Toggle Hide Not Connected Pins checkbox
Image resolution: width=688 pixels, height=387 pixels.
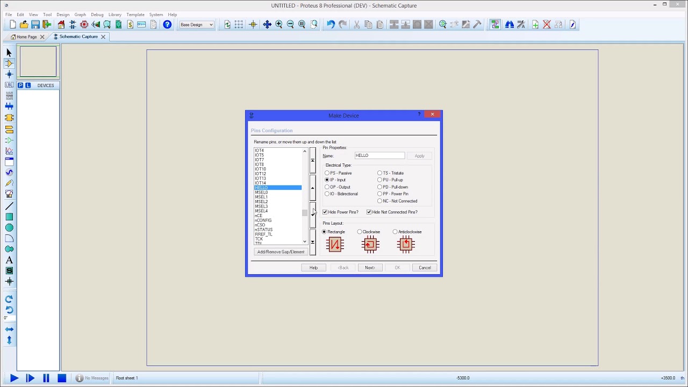[392, 212]
